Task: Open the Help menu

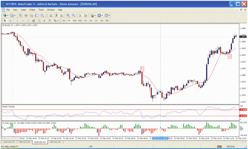Action: (60, 10)
